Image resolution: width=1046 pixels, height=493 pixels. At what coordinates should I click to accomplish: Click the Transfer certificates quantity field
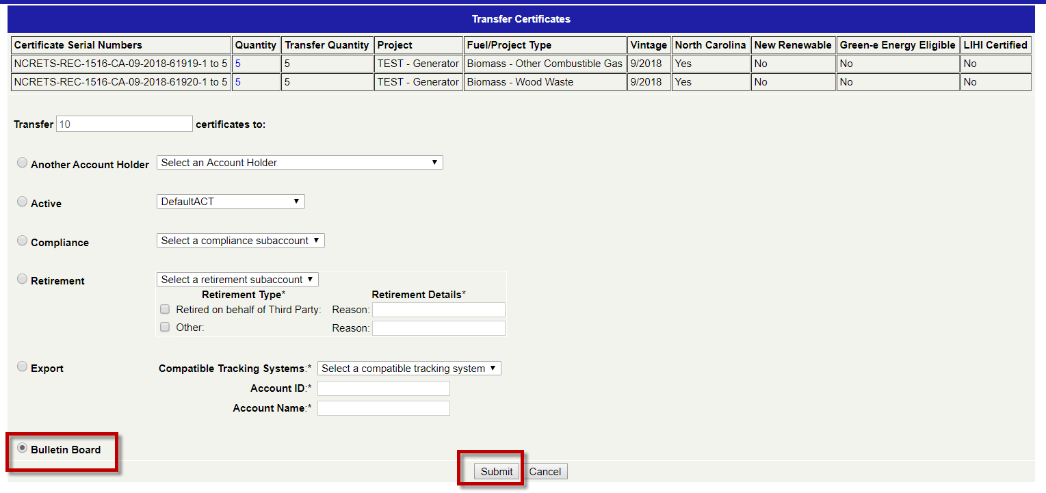[125, 124]
